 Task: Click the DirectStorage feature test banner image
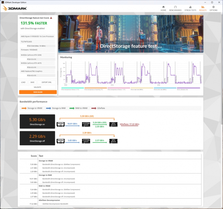tap(131, 33)
